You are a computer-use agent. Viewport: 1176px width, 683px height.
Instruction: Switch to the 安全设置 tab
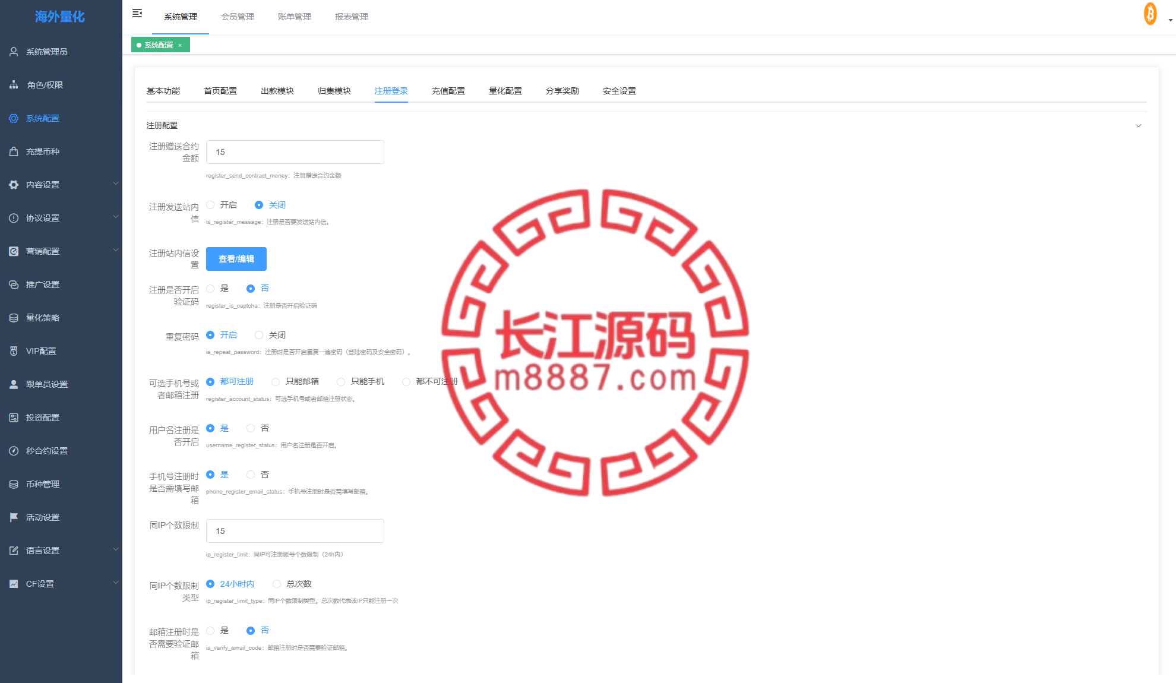coord(619,91)
